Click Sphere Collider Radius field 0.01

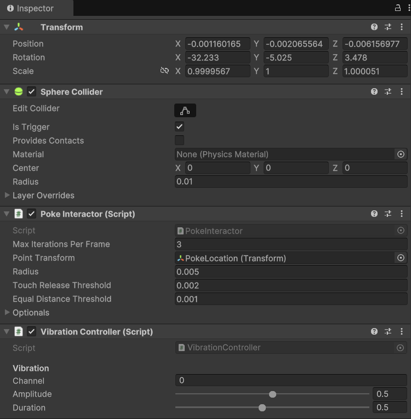[x=291, y=182]
